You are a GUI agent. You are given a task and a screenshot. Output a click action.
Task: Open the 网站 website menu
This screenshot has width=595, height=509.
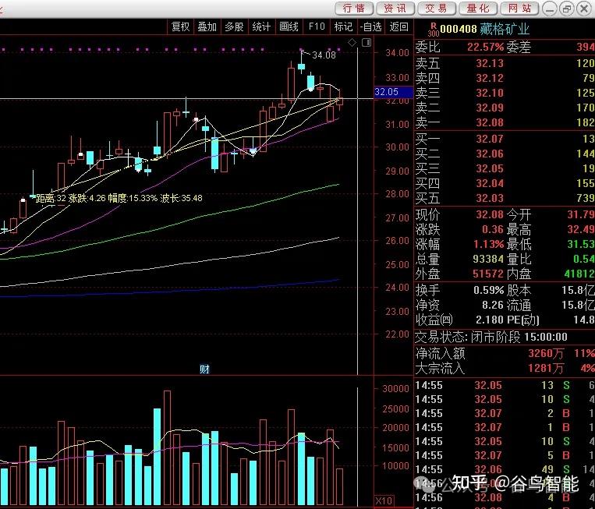pos(519,9)
